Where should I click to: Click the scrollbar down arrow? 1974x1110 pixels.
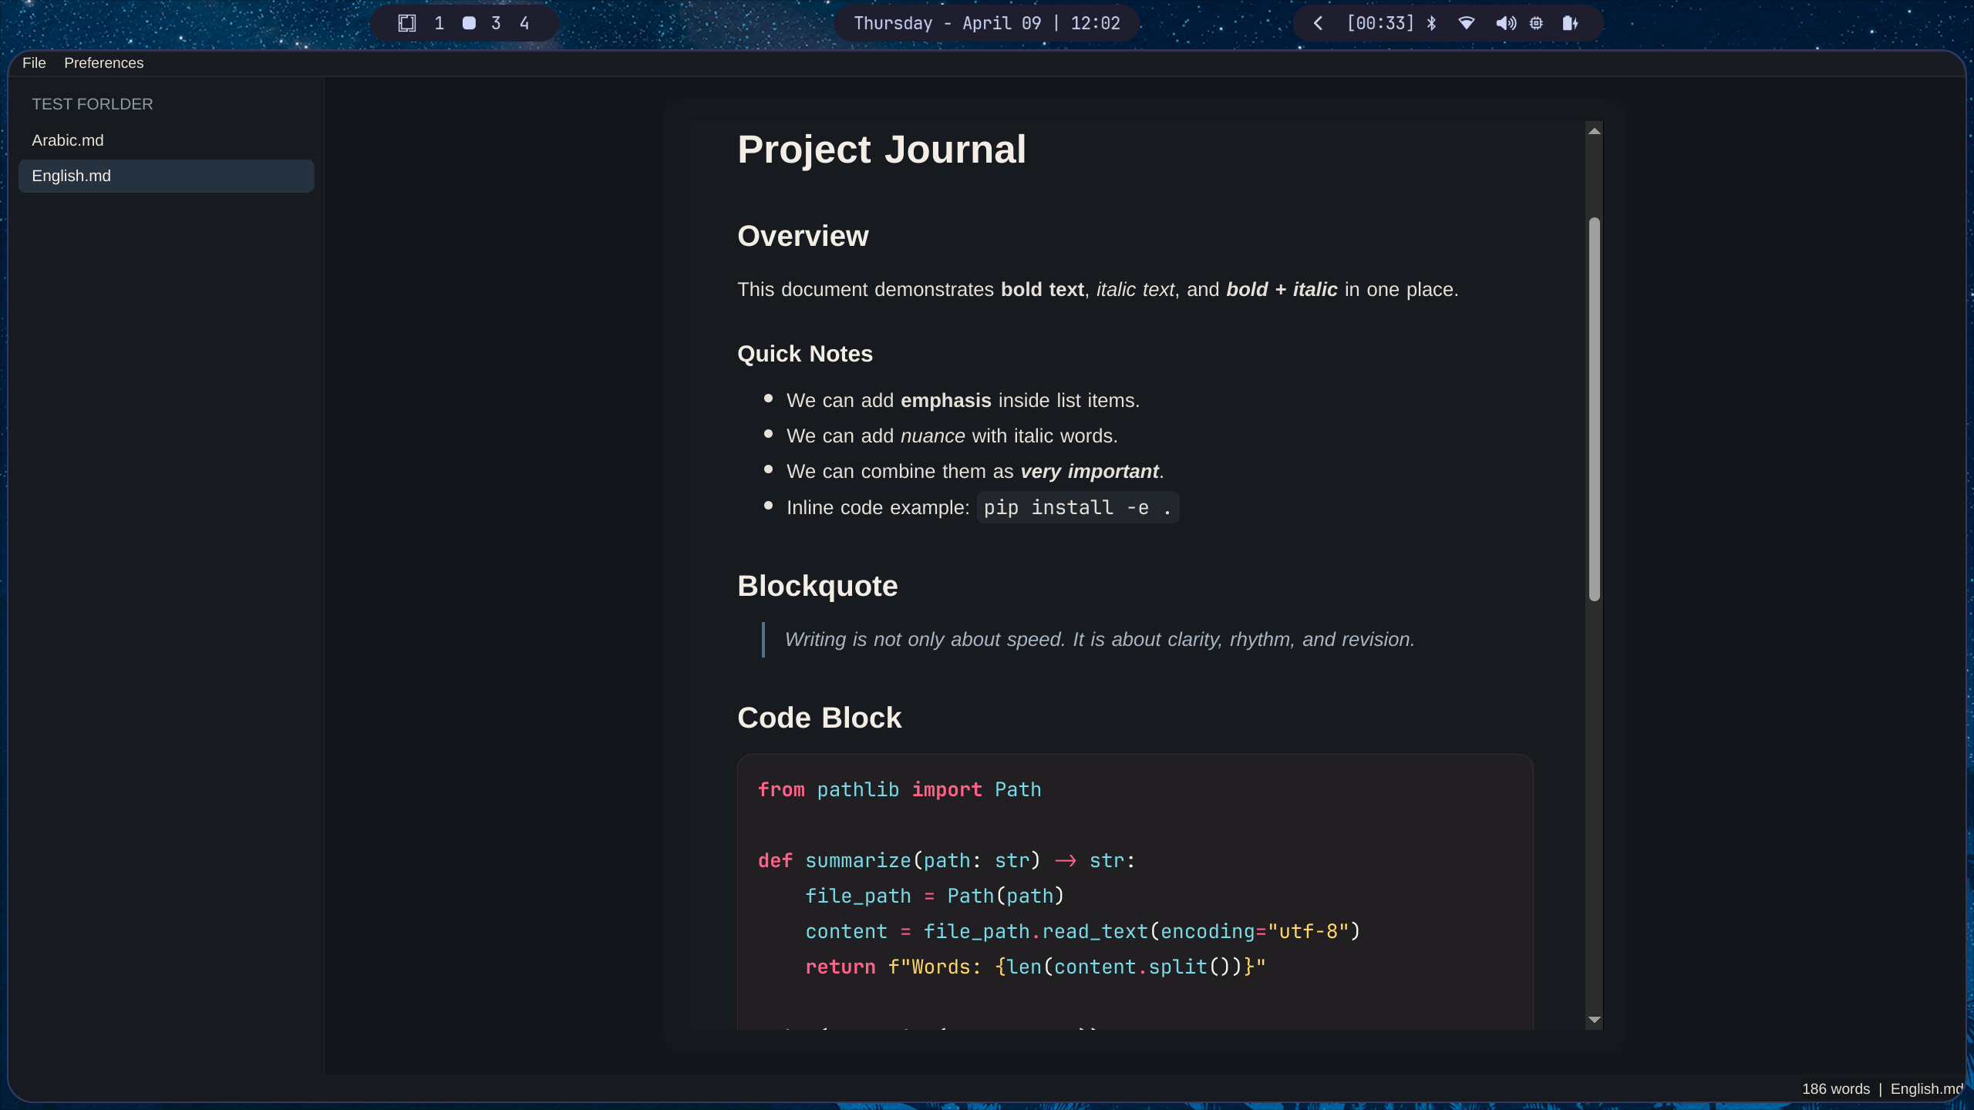click(x=1593, y=1019)
